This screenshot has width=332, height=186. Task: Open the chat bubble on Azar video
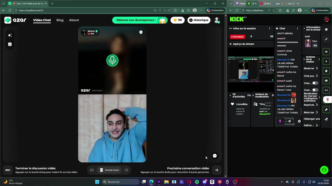[x=215, y=156]
